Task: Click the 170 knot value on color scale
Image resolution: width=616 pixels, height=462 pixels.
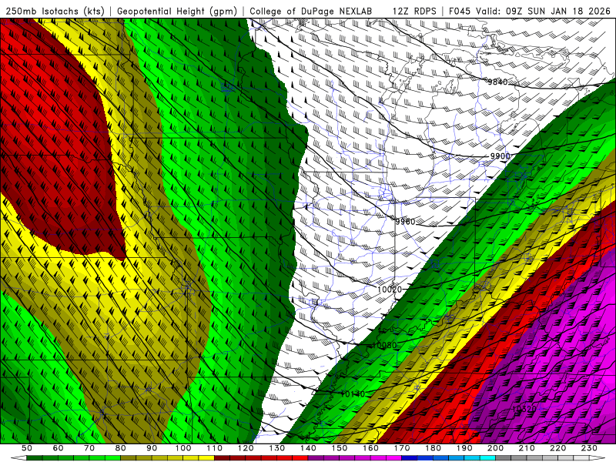Action: pos(402,448)
